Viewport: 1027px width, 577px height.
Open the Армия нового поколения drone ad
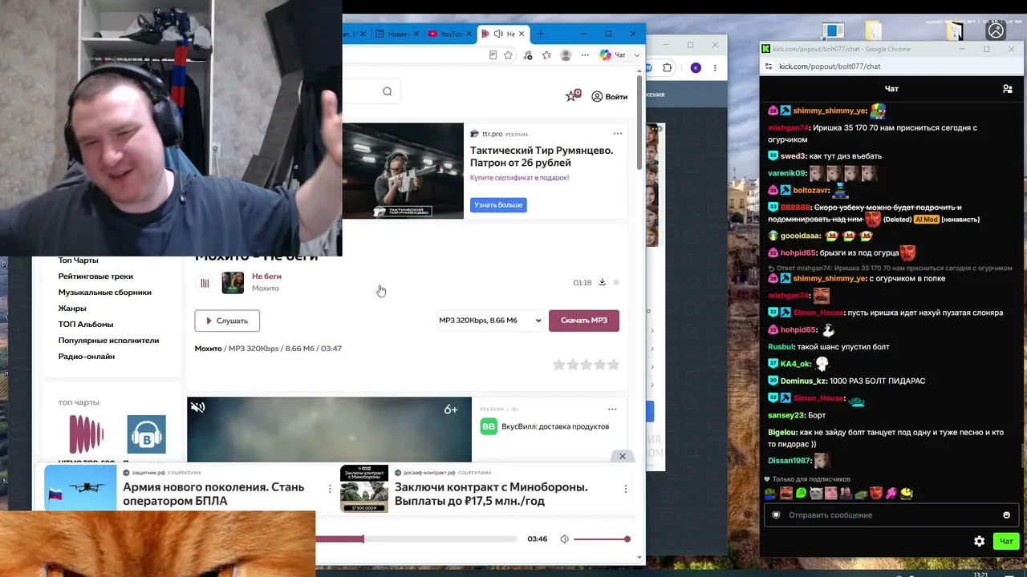[213, 494]
